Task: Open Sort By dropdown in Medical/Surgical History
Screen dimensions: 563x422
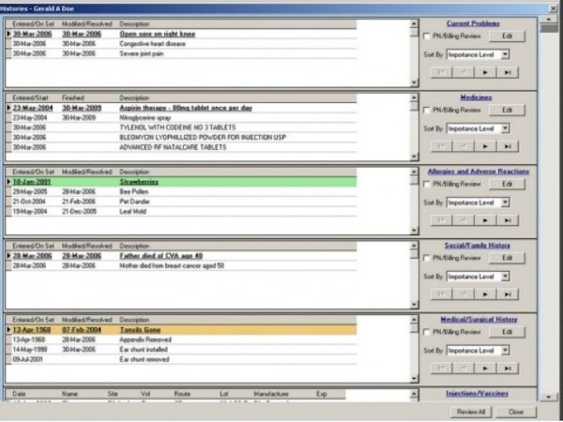Action: pos(505,349)
